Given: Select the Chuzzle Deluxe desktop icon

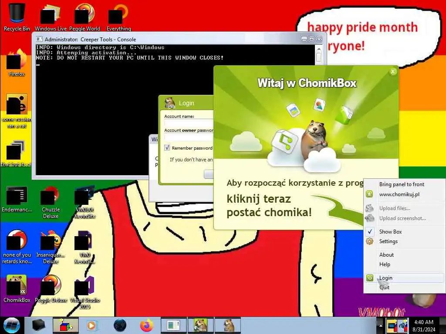Looking at the screenshot, I should (51, 202).
